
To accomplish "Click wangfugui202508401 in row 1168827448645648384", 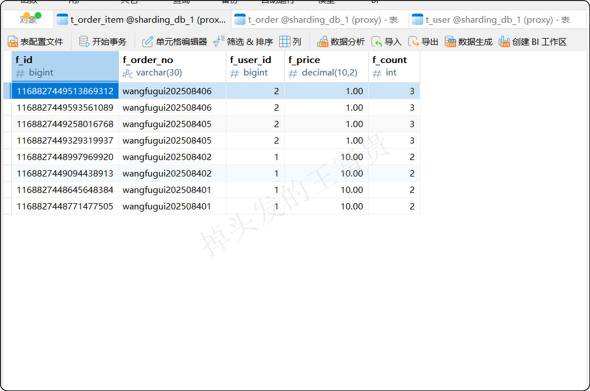I will (x=172, y=190).
